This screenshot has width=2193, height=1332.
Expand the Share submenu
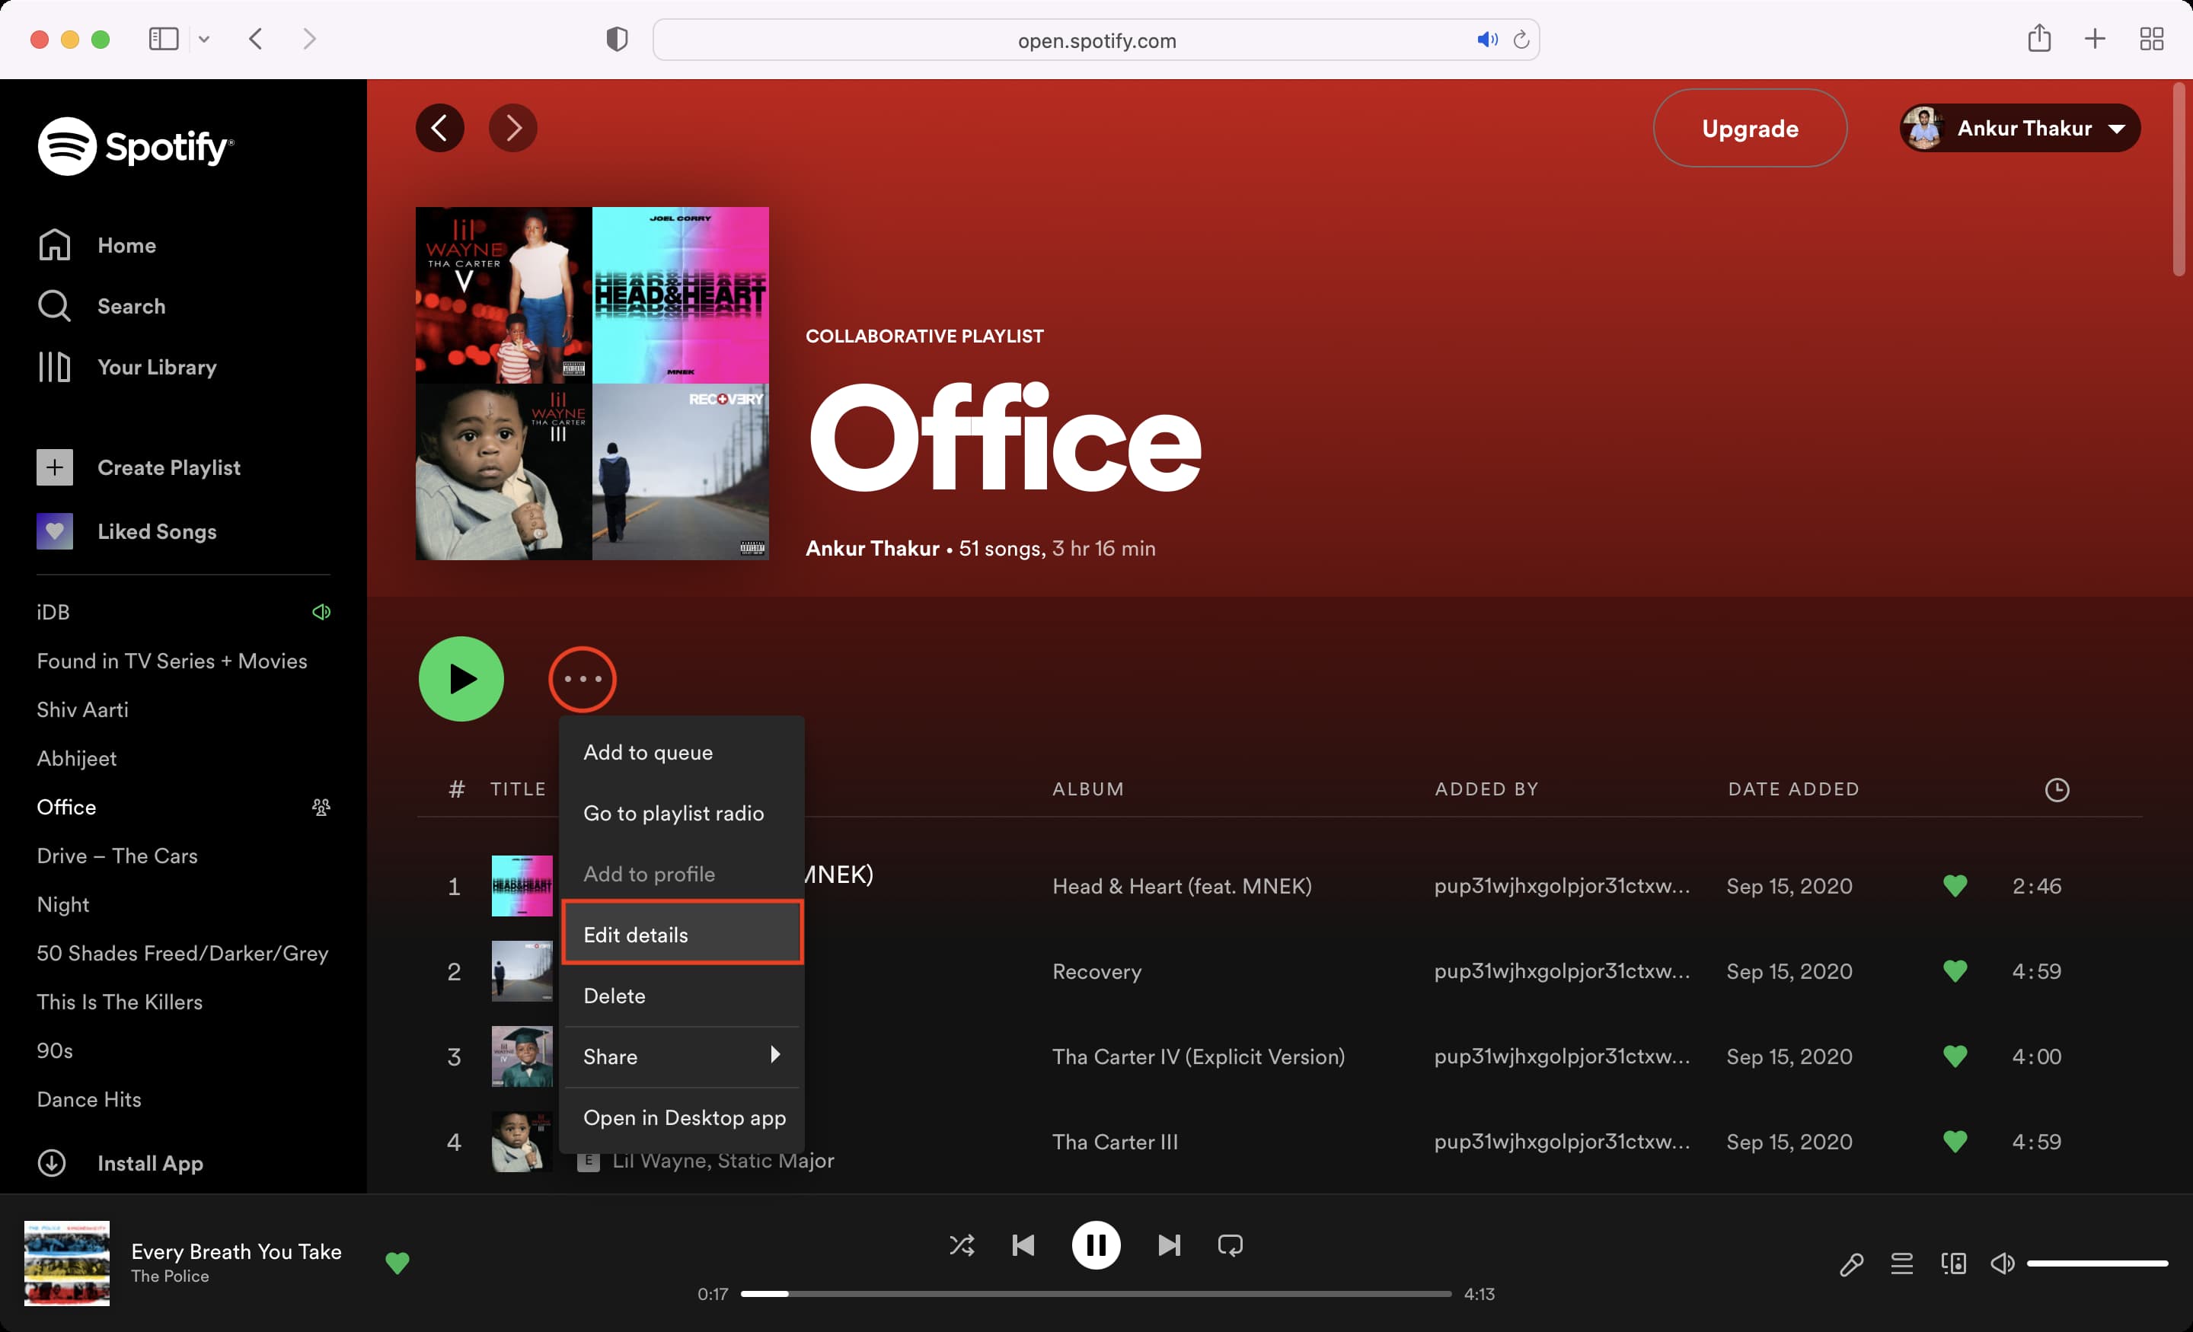click(x=682, y=1056)
